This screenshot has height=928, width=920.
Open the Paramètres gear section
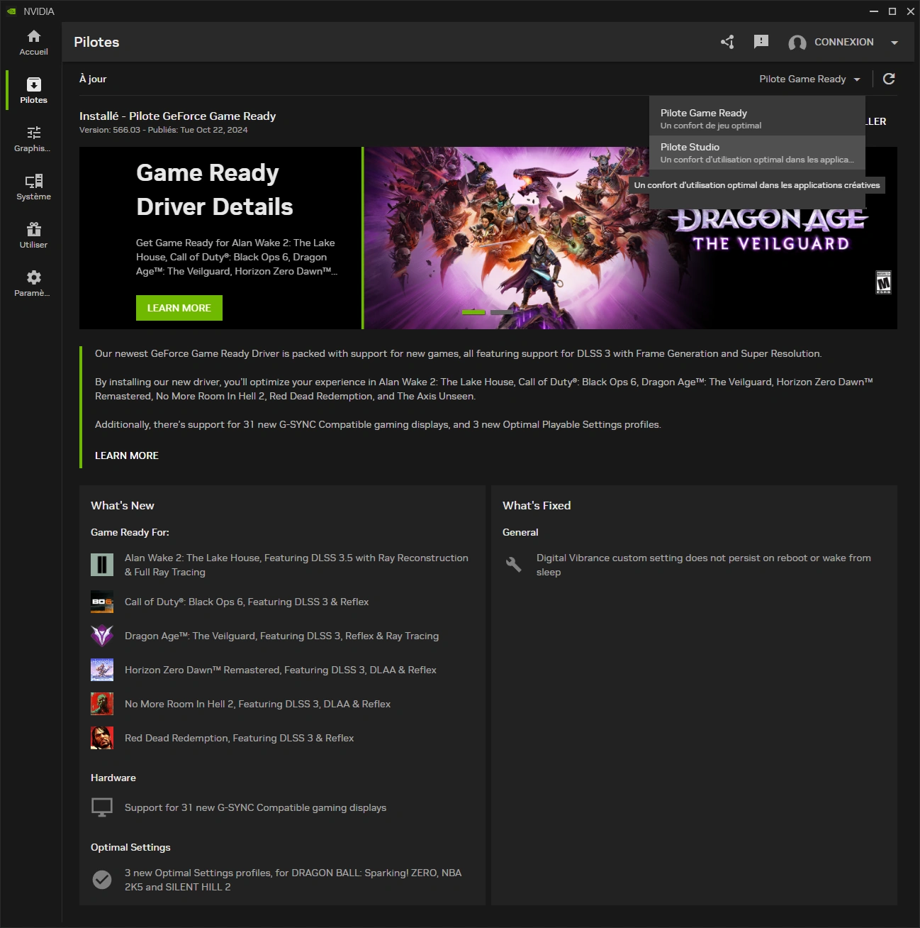(x=33, y=284)
